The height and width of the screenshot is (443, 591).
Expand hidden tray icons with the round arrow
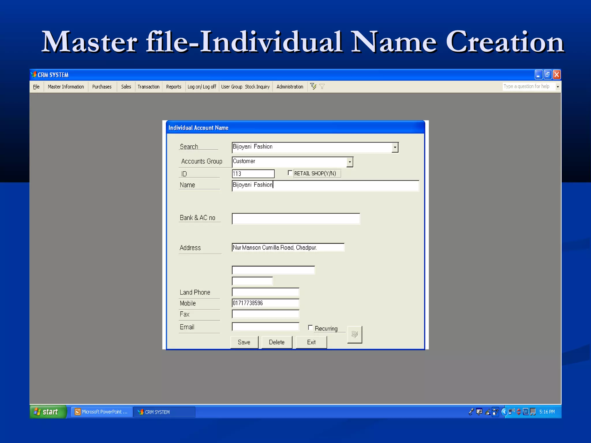[x=504, y=412]
